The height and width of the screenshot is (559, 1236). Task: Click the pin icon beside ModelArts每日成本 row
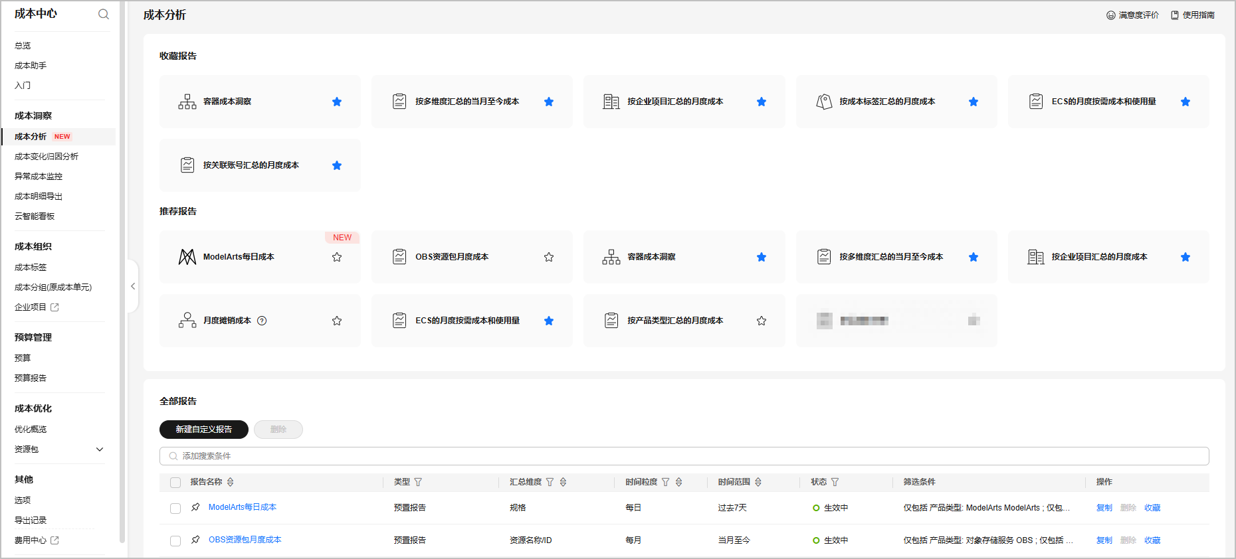point(195,507)
